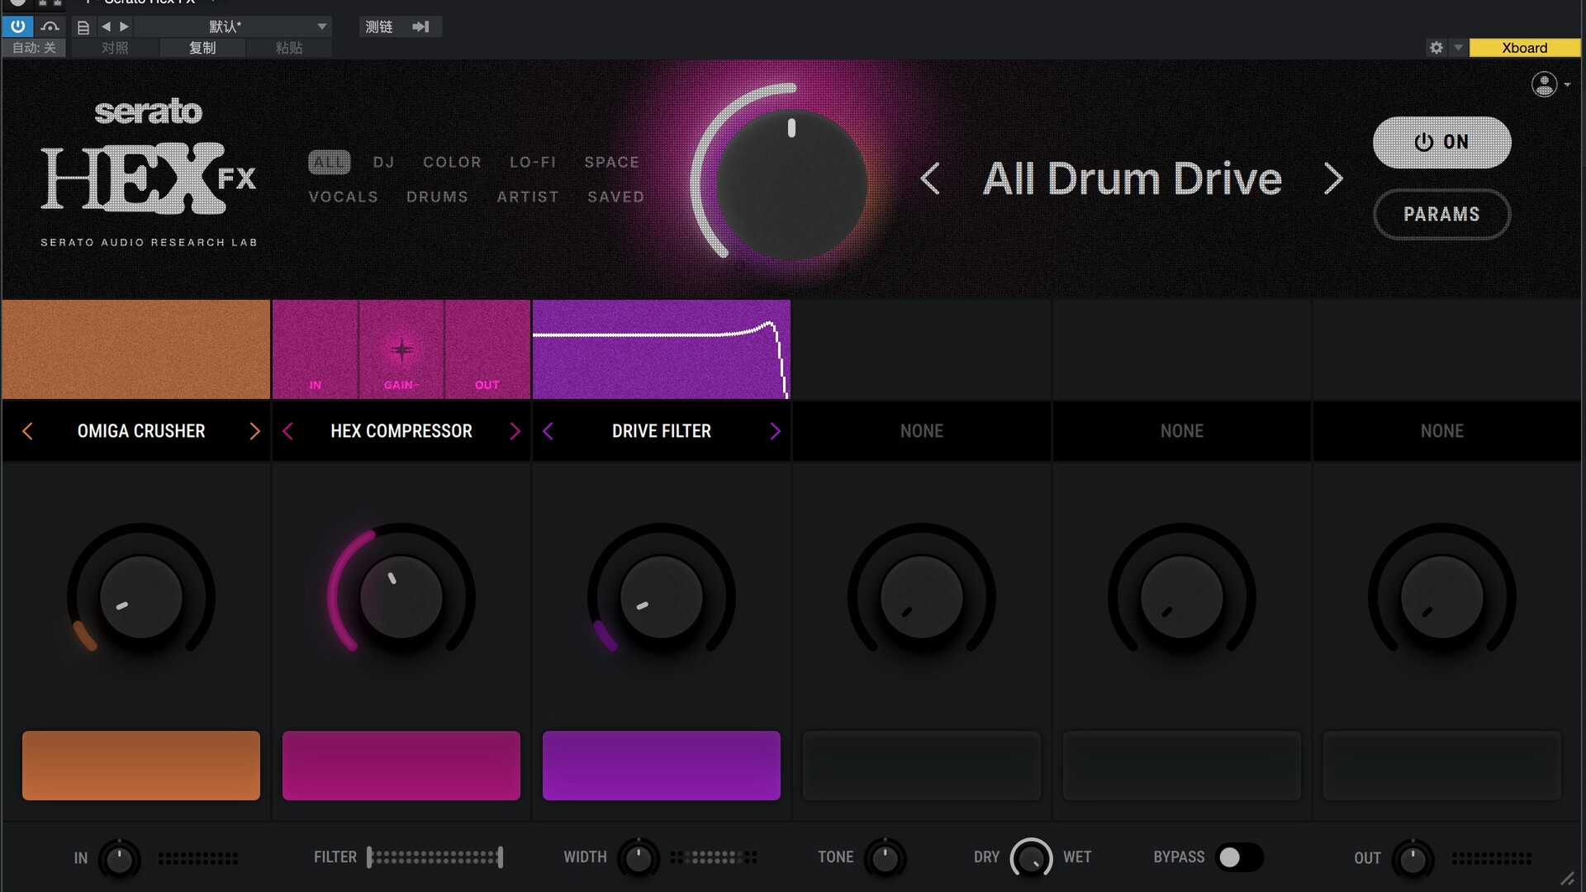Click the 复制 copy button
The image size is (1586, 892).
(202, 48)
